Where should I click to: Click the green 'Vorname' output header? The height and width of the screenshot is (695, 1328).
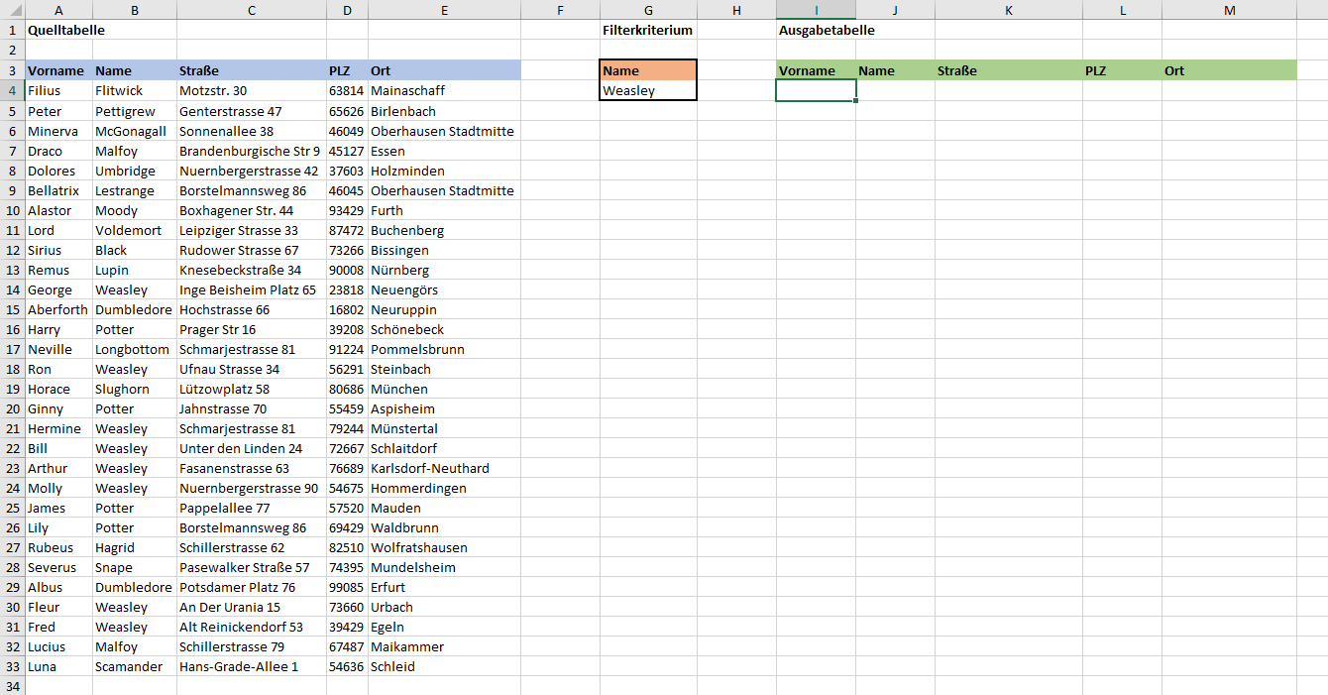tap(817, 70)
